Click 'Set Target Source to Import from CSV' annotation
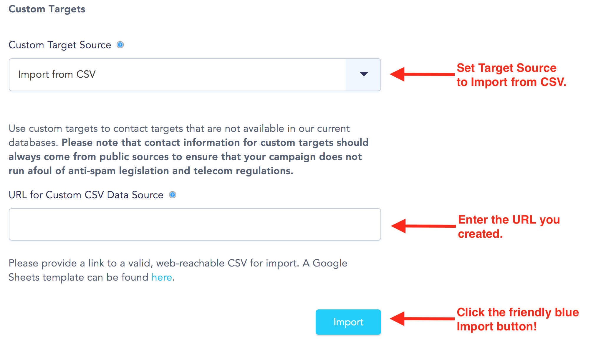This screenshot has width=596, height=340. (x=511, y=75)
